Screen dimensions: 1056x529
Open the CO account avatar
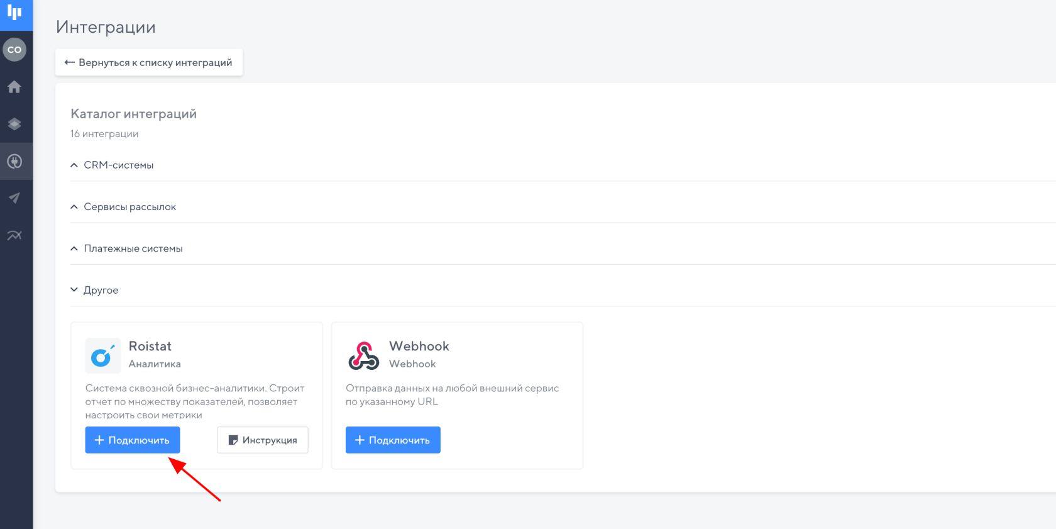coord(14,50)
